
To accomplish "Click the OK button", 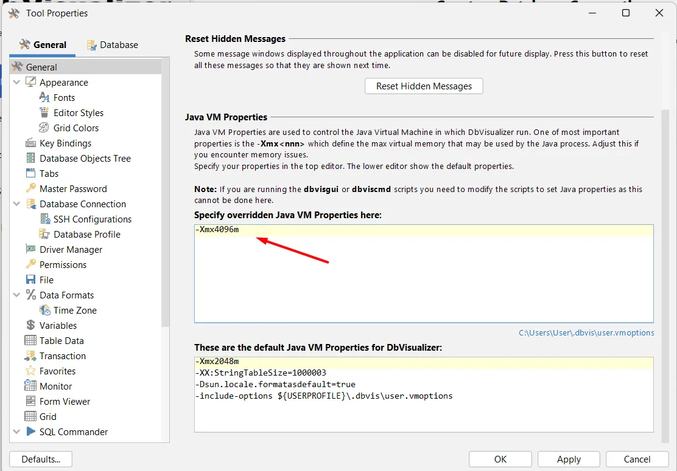I will click(x=500, y=459).
